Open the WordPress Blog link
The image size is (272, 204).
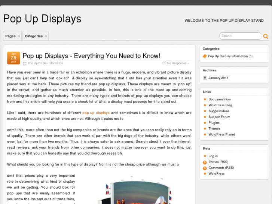(x=220, y=105)
